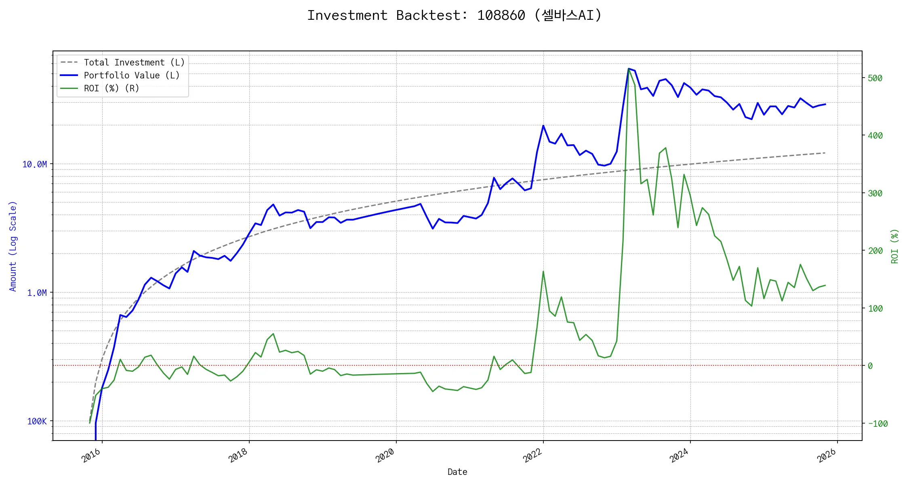
Task: Click the 2018 x-axis tick label
Action: pos(238,455)
